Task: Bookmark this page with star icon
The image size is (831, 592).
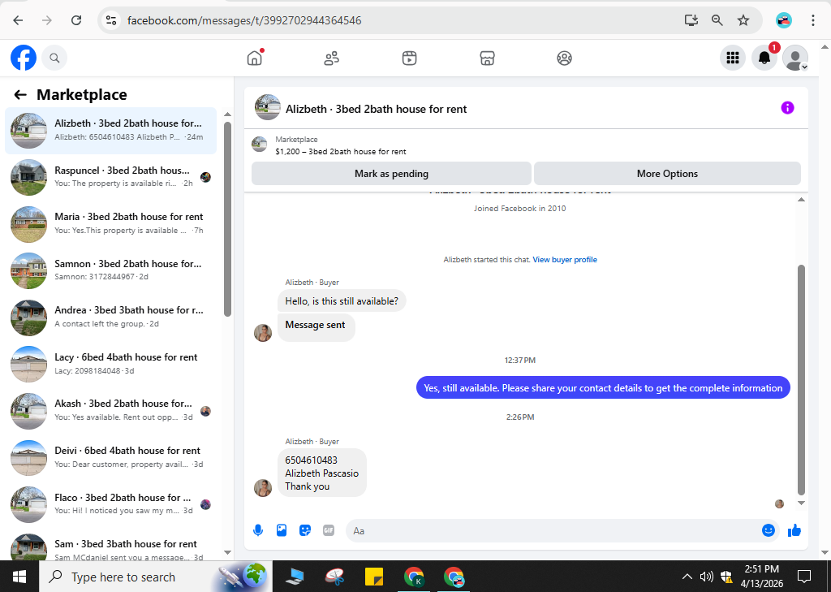Action: pyautogui.click(x=743, y=20)
